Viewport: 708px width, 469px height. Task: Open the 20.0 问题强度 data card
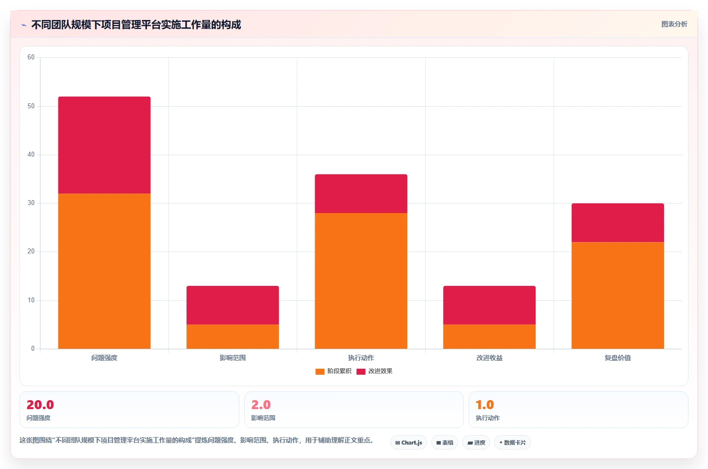coord(129,410)
